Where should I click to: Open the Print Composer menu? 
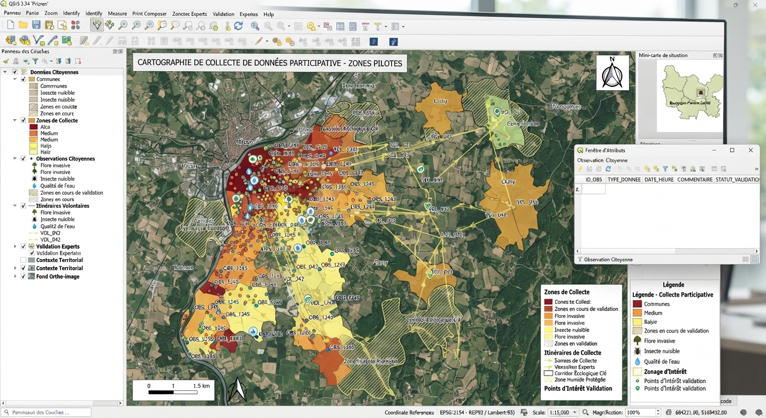pos(150,13)
